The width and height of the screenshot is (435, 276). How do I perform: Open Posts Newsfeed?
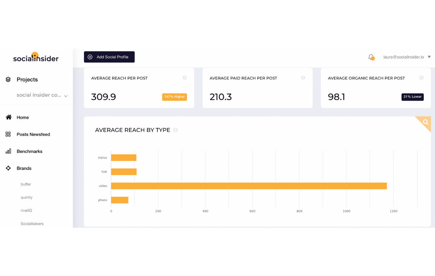(x=33, y=135)
